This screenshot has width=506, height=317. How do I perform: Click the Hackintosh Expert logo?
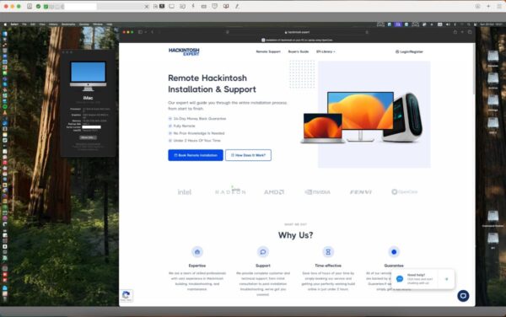[x=184, y=51]
